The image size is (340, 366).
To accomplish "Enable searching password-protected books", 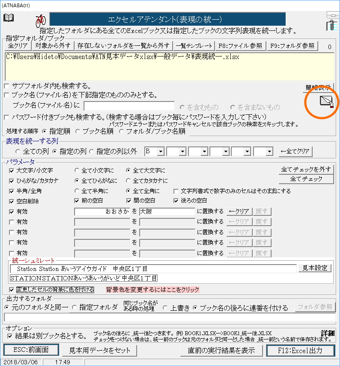I will point(6,117).
